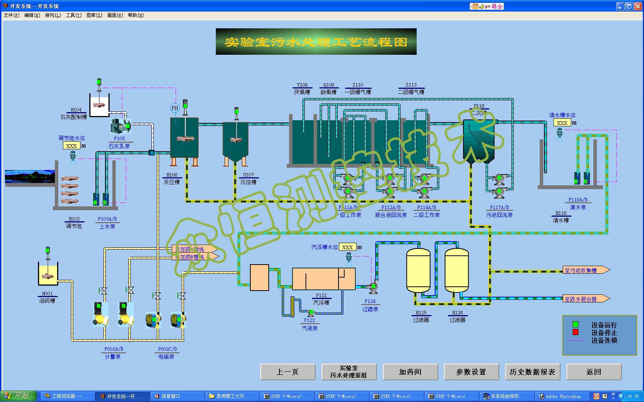Click the P122 air flotation pump icon
Image resolution: width=644 pixels, height=402 pixels.
pyautogui.click(x=311, y=313)
